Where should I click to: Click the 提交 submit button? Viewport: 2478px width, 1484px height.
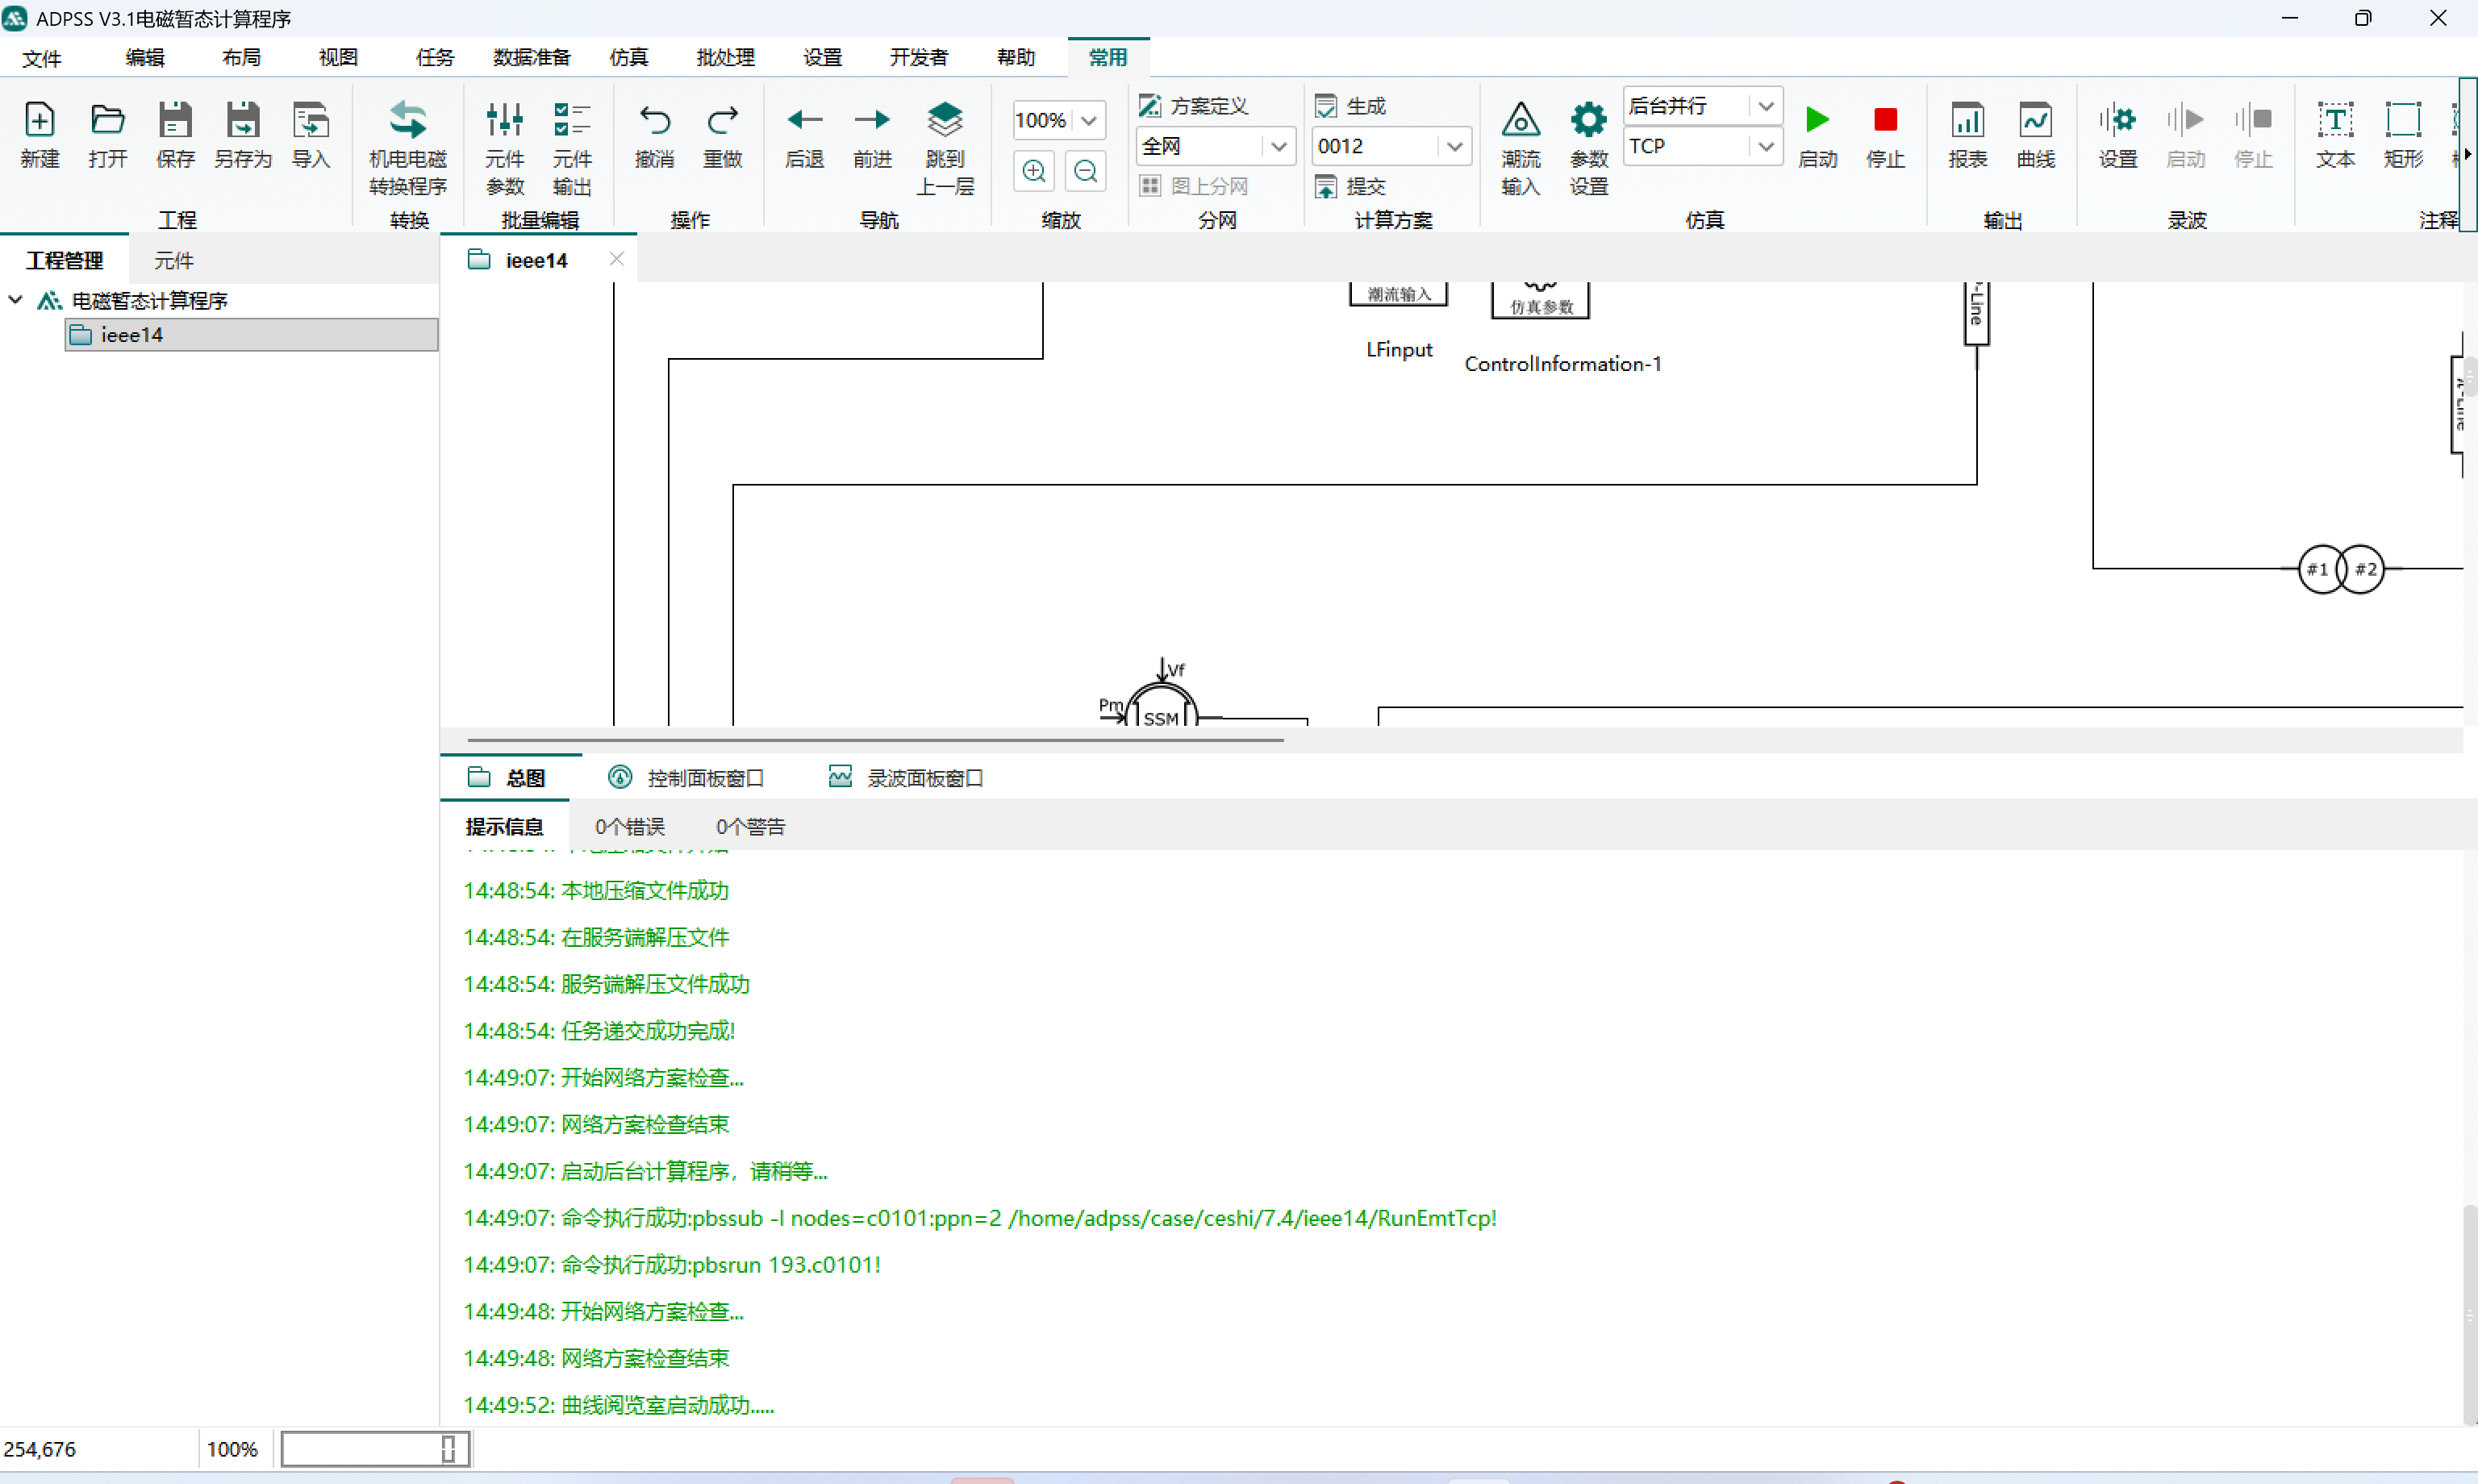tap(1352, 187)
